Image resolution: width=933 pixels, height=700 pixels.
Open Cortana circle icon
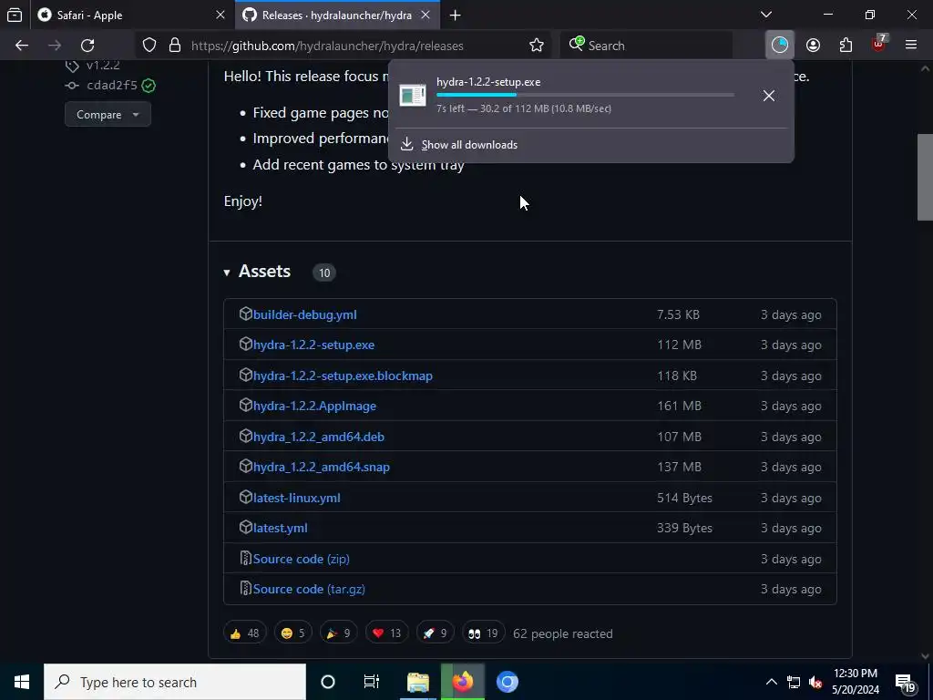328,682
